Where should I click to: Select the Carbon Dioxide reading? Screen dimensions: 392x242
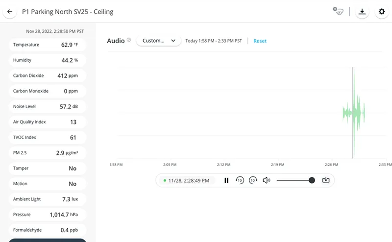tap(48, 76)
